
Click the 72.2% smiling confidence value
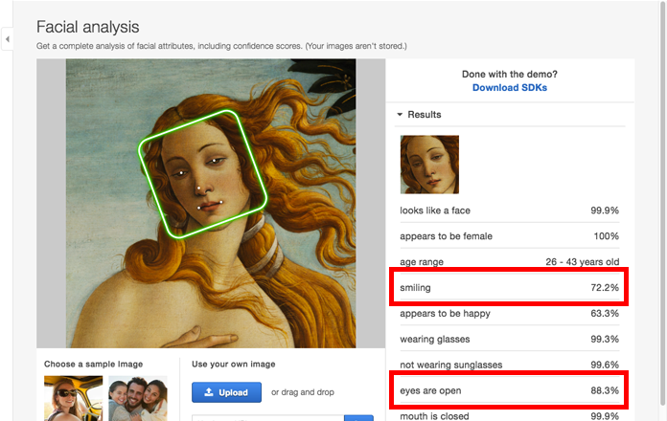click(x=605, y=288)
